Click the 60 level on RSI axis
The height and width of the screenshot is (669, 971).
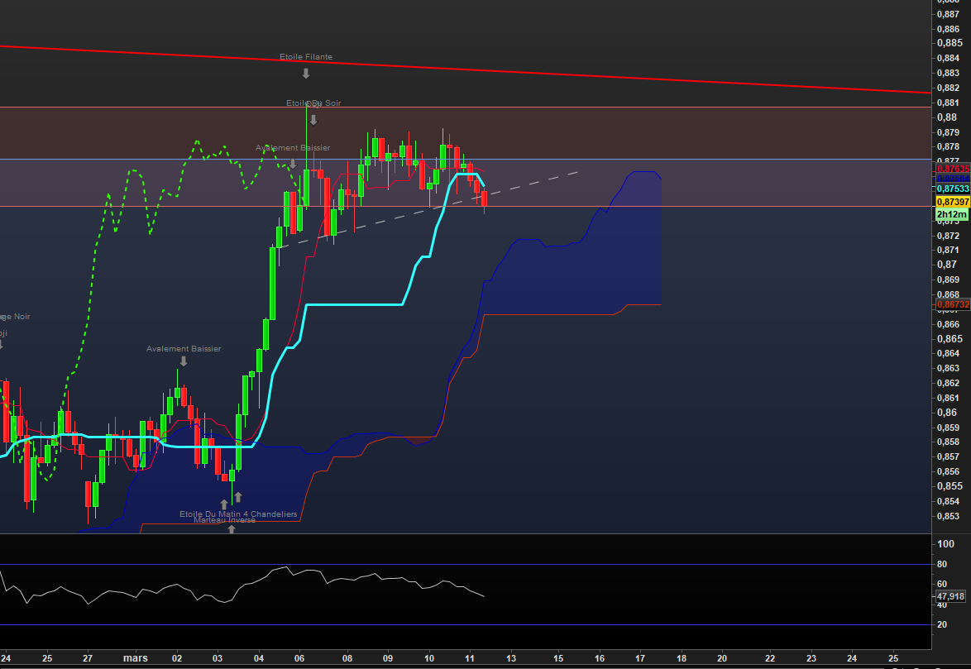coord(942,584)
